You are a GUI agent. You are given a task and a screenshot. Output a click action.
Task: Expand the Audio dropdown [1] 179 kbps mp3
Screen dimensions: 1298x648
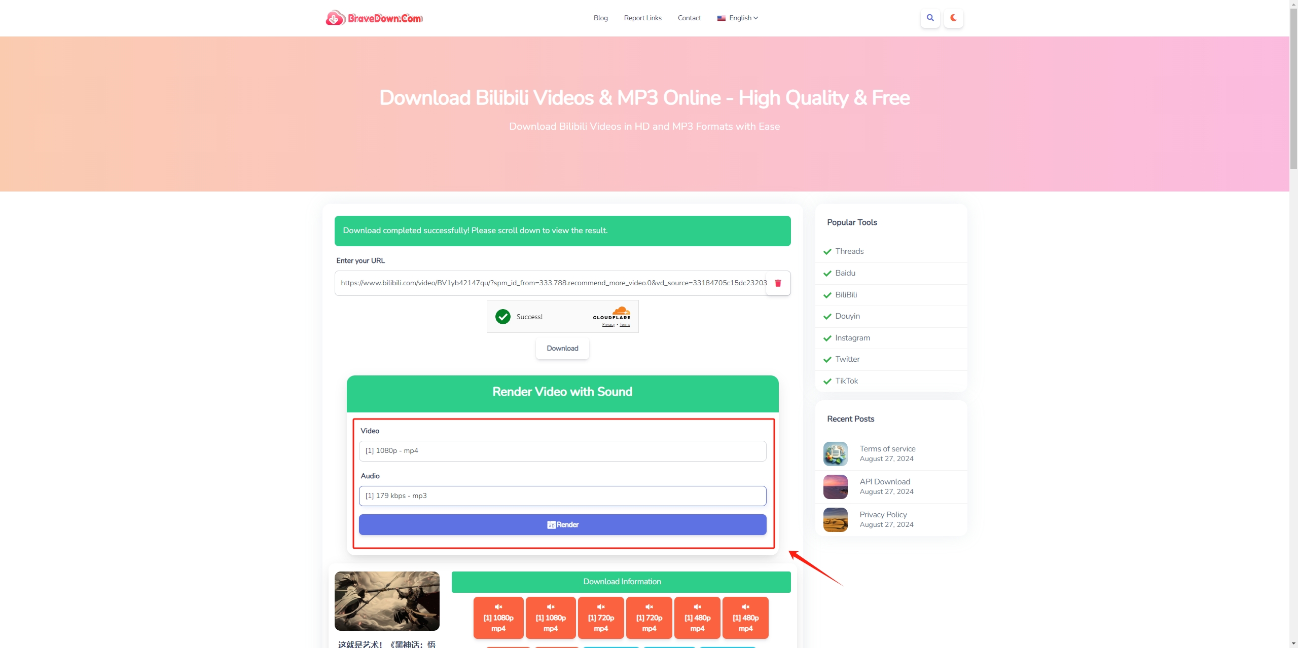point(562,495)
